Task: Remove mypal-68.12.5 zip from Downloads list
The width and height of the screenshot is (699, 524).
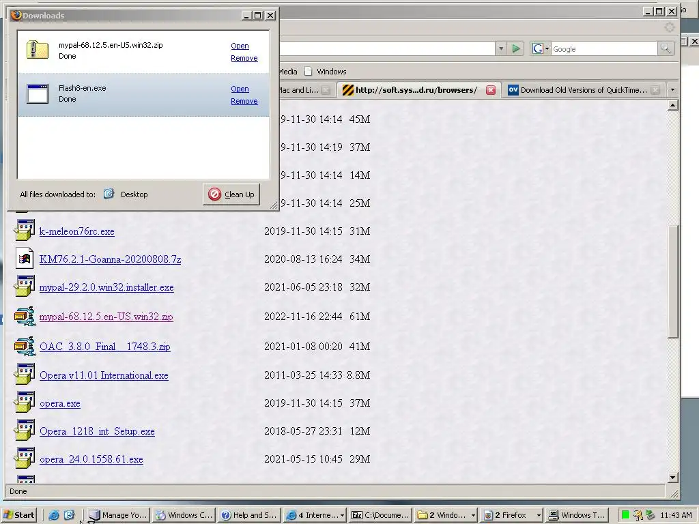Action: (x=244, y=59)
